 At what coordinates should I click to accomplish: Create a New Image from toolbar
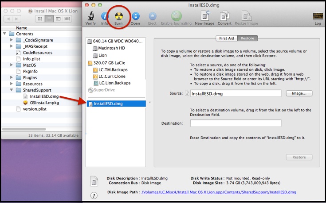click(205, 16)
